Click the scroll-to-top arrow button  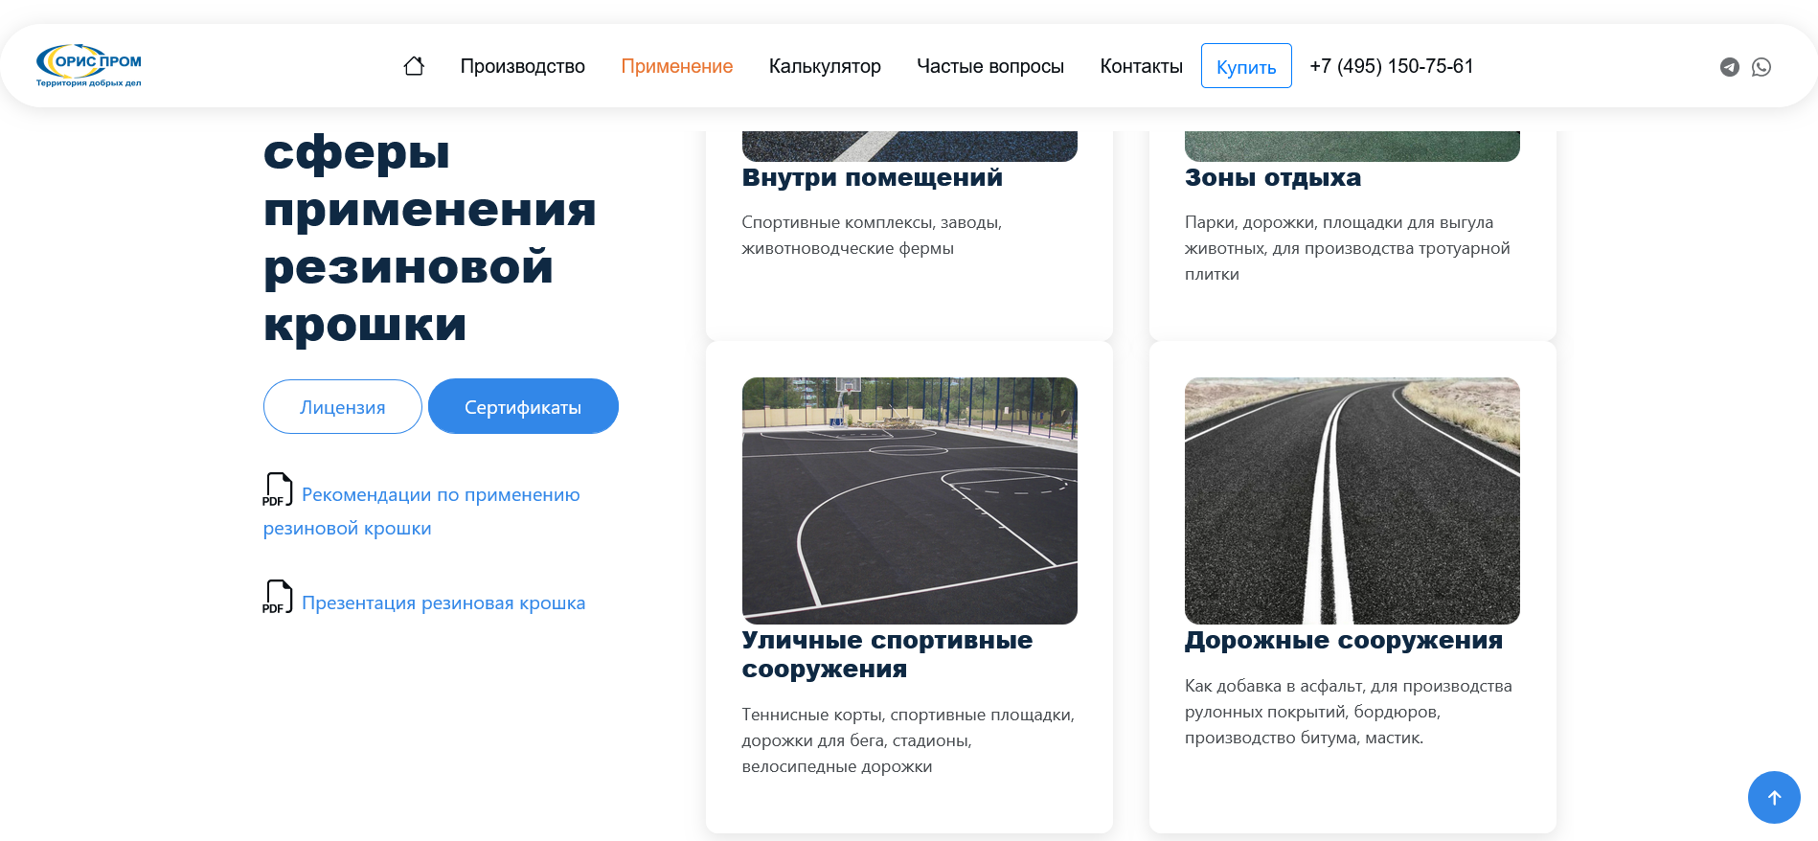(1773, 797)
